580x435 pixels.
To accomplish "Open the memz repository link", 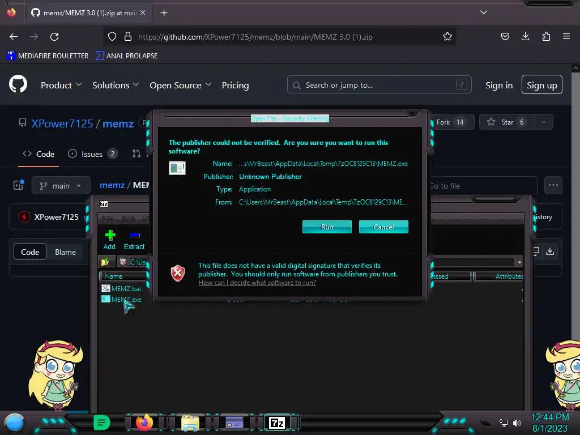I will click(118, 123).
